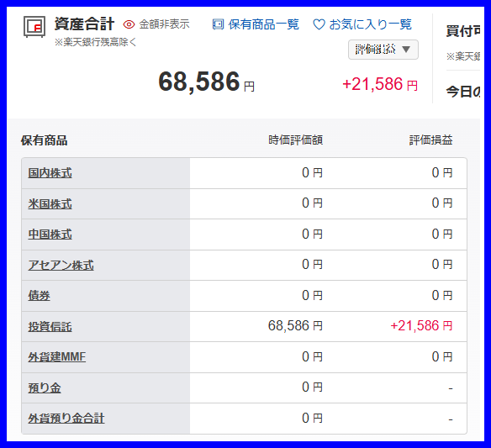The width and height of the screenshot is (491, 448).
Task: Open the お気に入り一覧 link
Action: pyautogui.click(x=371, y=24)
